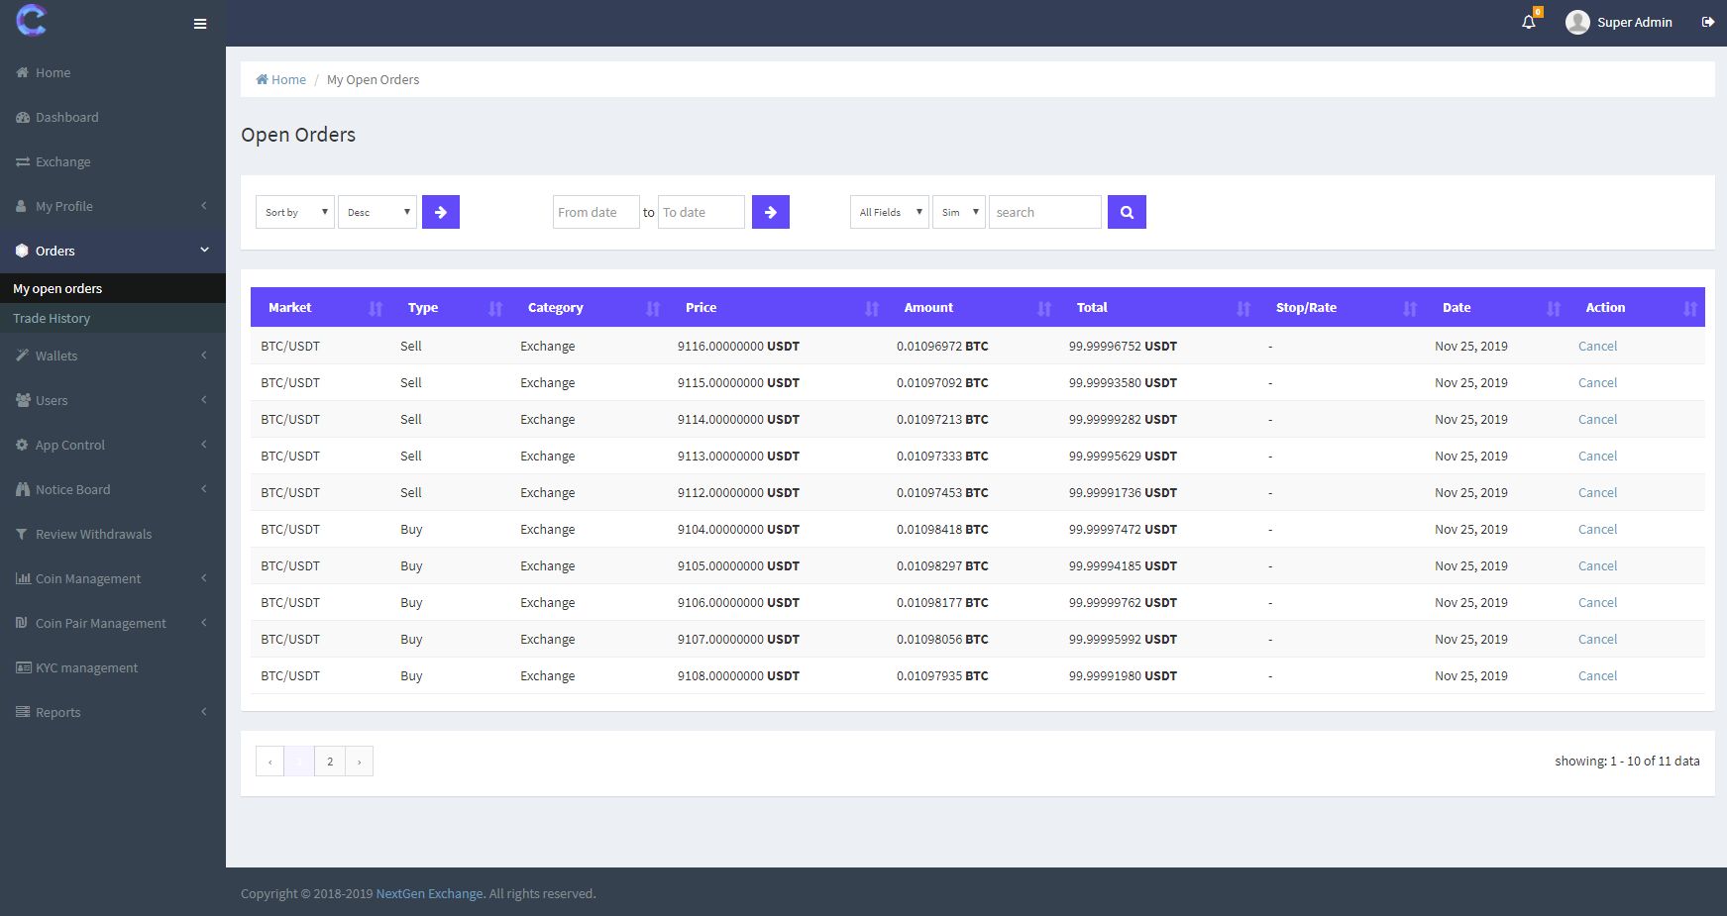The image size is (1727, 916).
Task: Click Home breadcrumb link
Action: 287,79
